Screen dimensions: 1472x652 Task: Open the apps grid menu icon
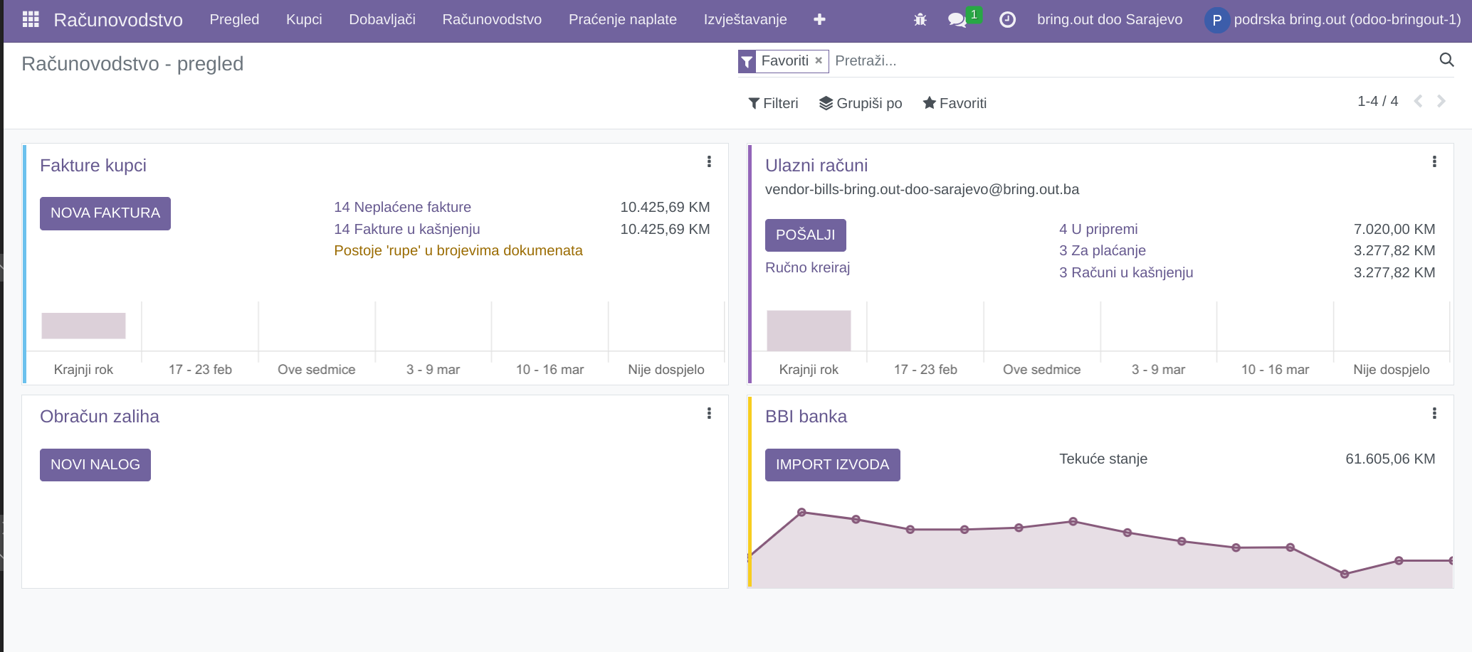[31, 19]
